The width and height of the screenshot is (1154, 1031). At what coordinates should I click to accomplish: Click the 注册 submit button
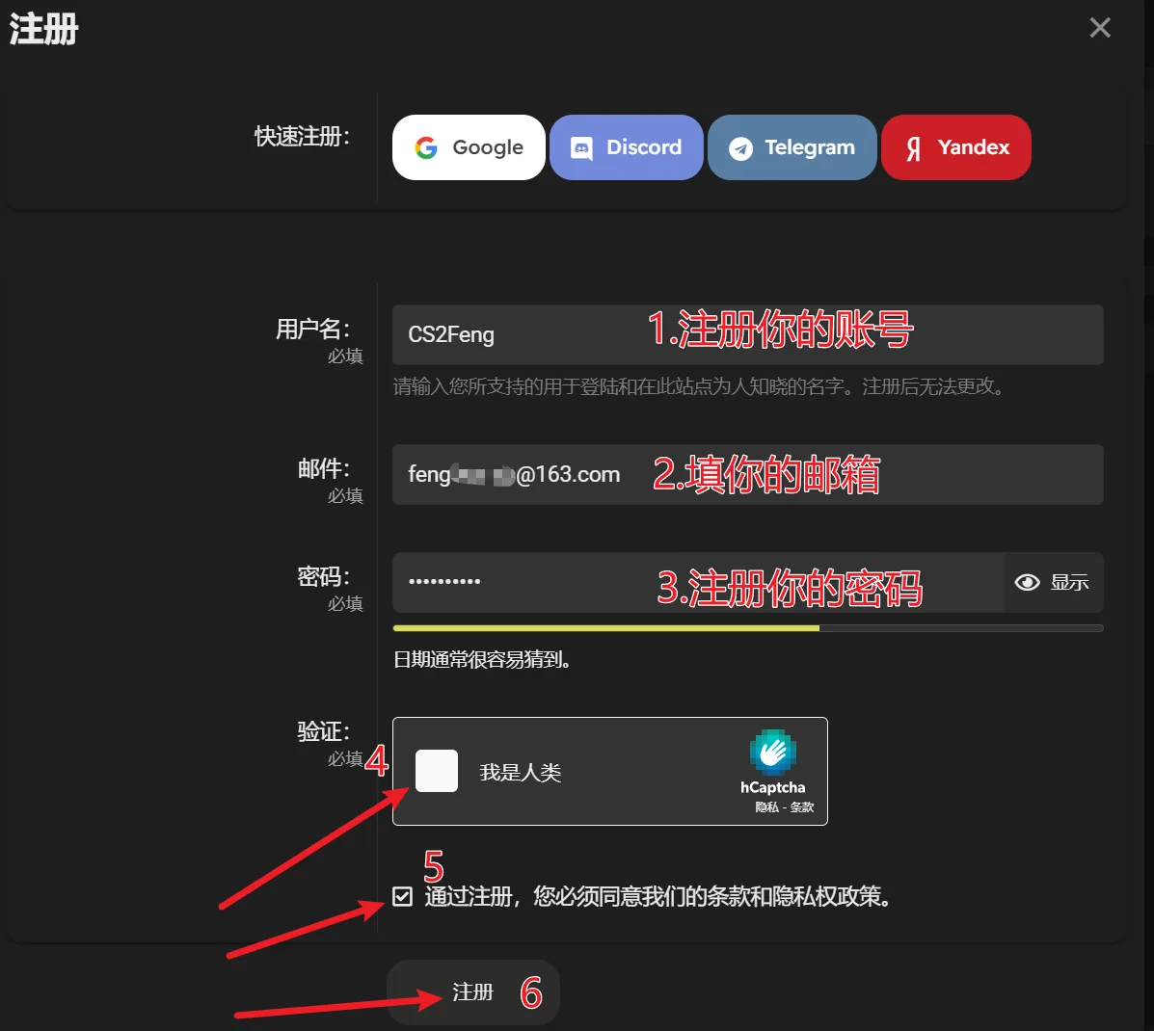coord(473,992)
